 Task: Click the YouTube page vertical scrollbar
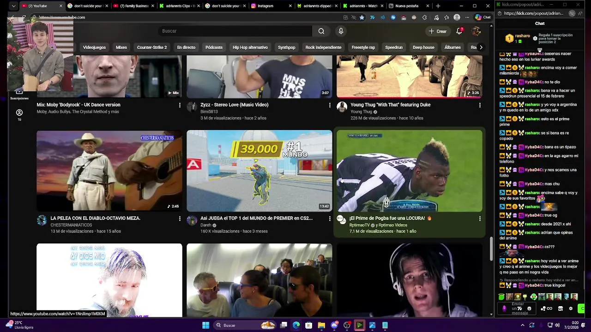[491, 249]
